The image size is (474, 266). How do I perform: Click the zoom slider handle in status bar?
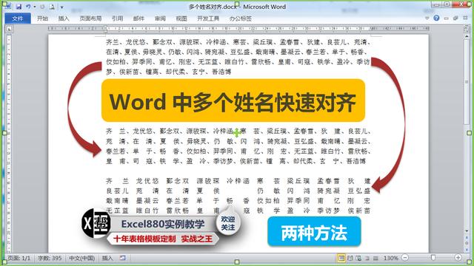pos(433,258)
